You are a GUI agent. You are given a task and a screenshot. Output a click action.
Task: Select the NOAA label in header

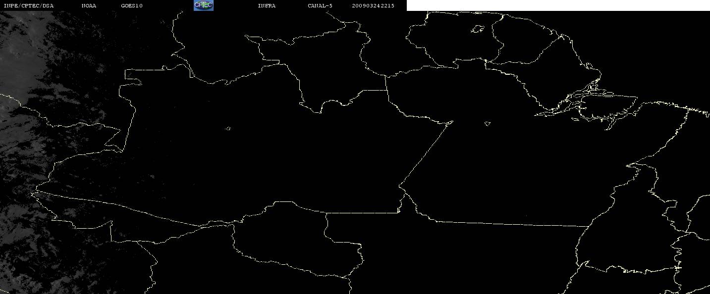(x=89, y=5)
